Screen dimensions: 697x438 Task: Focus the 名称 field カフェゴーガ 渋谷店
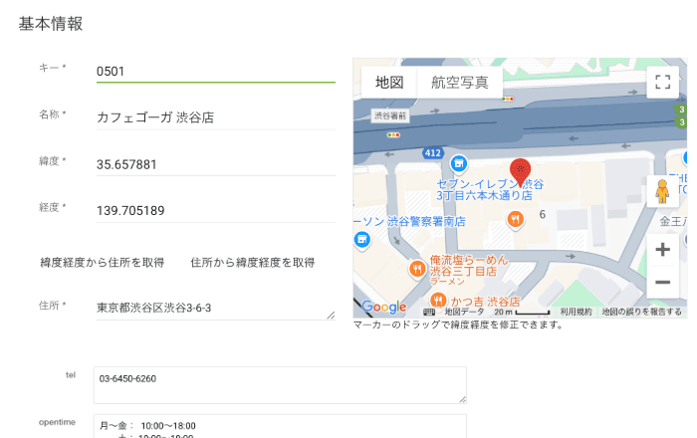pos(216,117)
